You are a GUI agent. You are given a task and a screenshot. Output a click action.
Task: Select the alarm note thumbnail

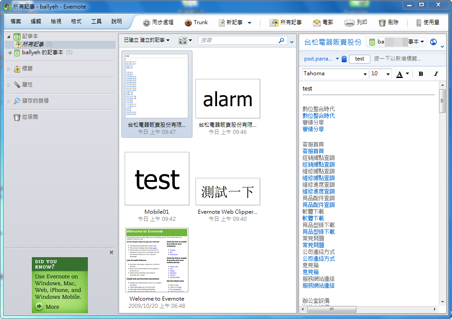point(228,99)
